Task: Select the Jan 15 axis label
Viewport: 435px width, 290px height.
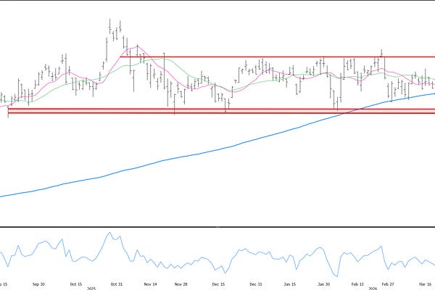Action: coord(290,284)
